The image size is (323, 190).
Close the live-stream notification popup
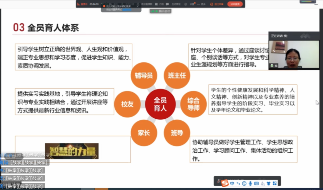point(138,6)
